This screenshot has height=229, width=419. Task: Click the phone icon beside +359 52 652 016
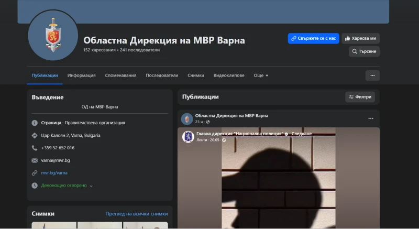pos(35,148)
